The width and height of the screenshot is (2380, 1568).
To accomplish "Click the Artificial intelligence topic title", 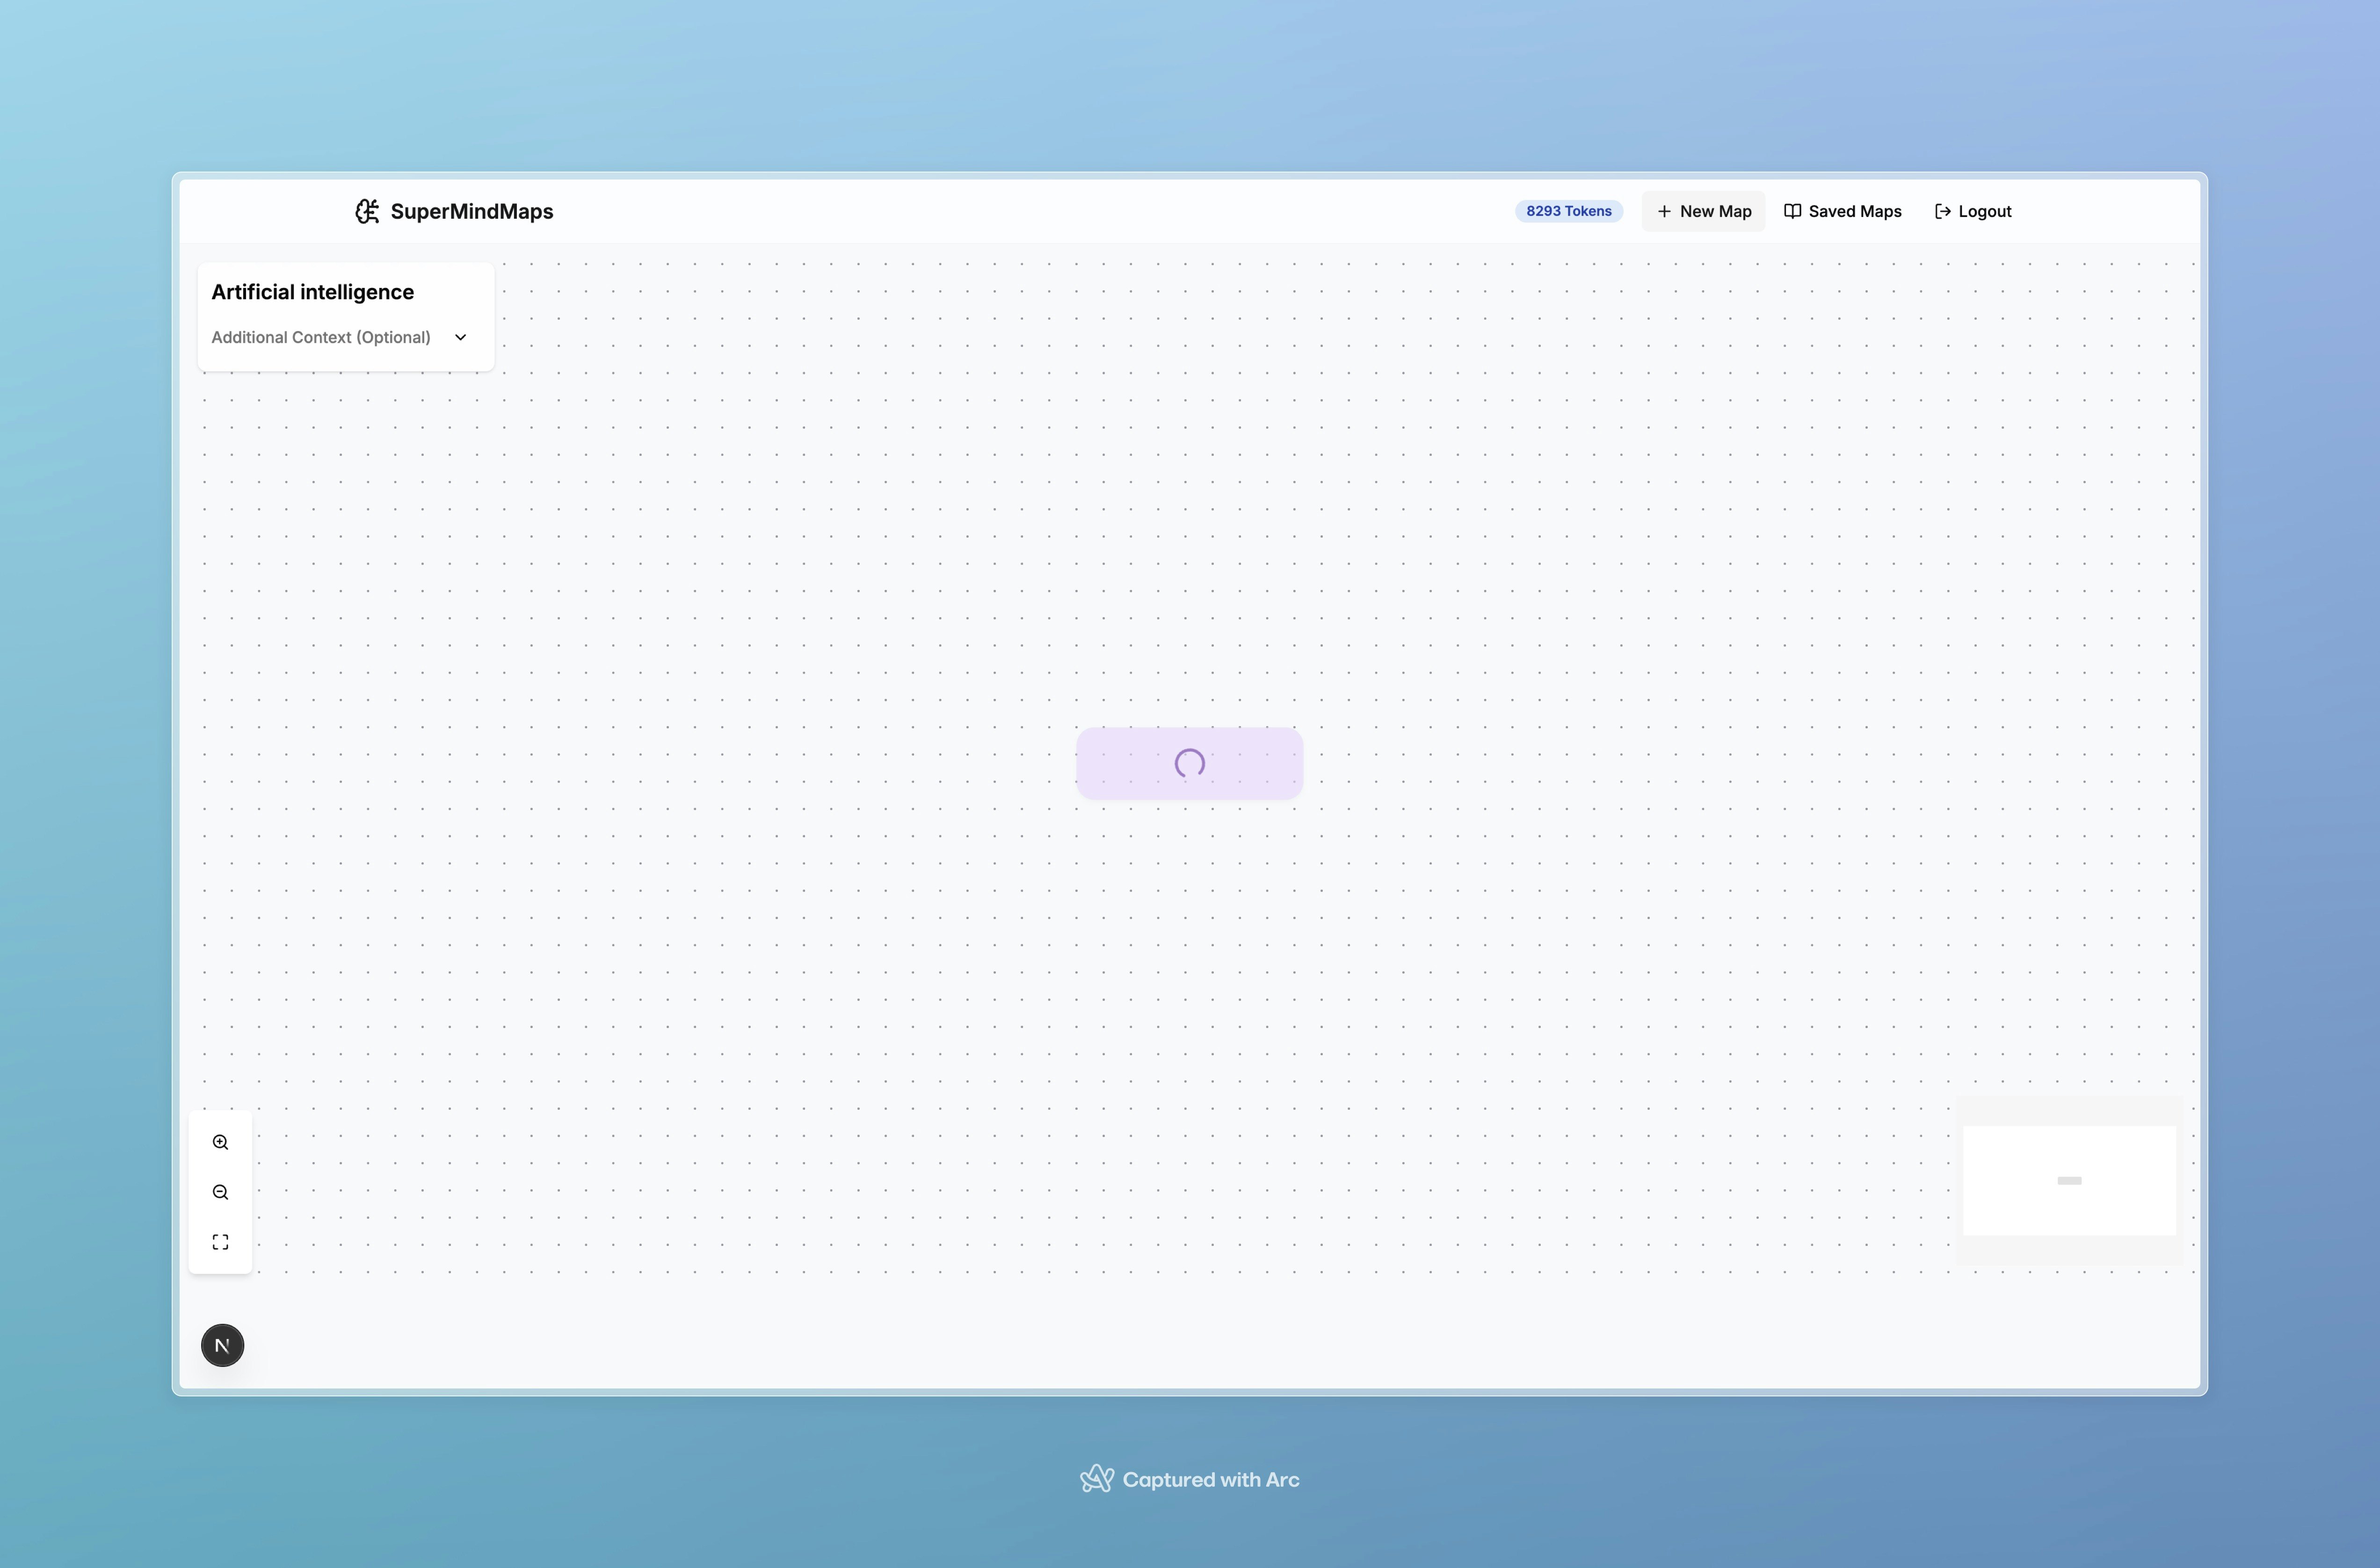I will coord(312,292).
